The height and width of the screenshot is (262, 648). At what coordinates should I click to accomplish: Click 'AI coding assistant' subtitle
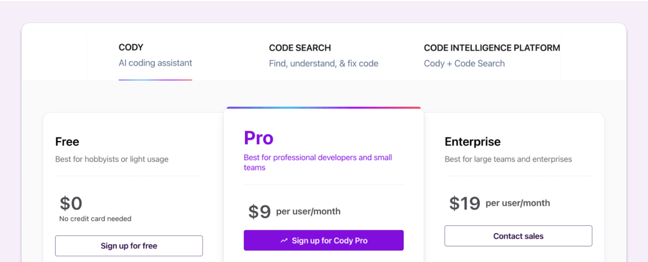pos(156,63)
